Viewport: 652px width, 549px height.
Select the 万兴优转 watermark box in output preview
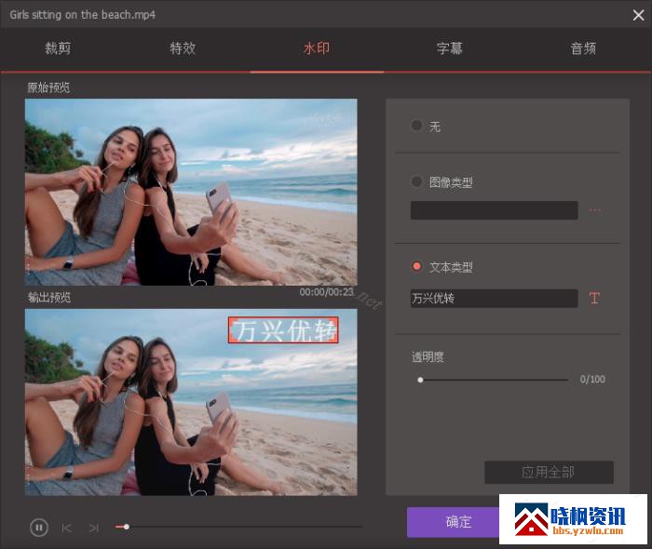point(283,330)
